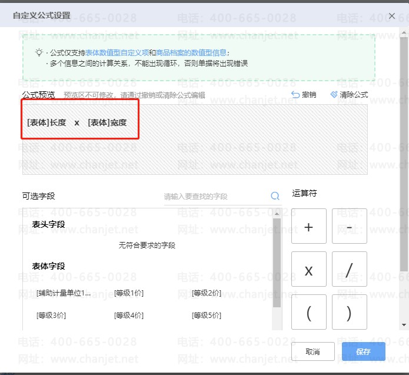This screenshot has height=375, width=409.
Task: Click the [表体]宽度 formula term
Action: point(107,122)
